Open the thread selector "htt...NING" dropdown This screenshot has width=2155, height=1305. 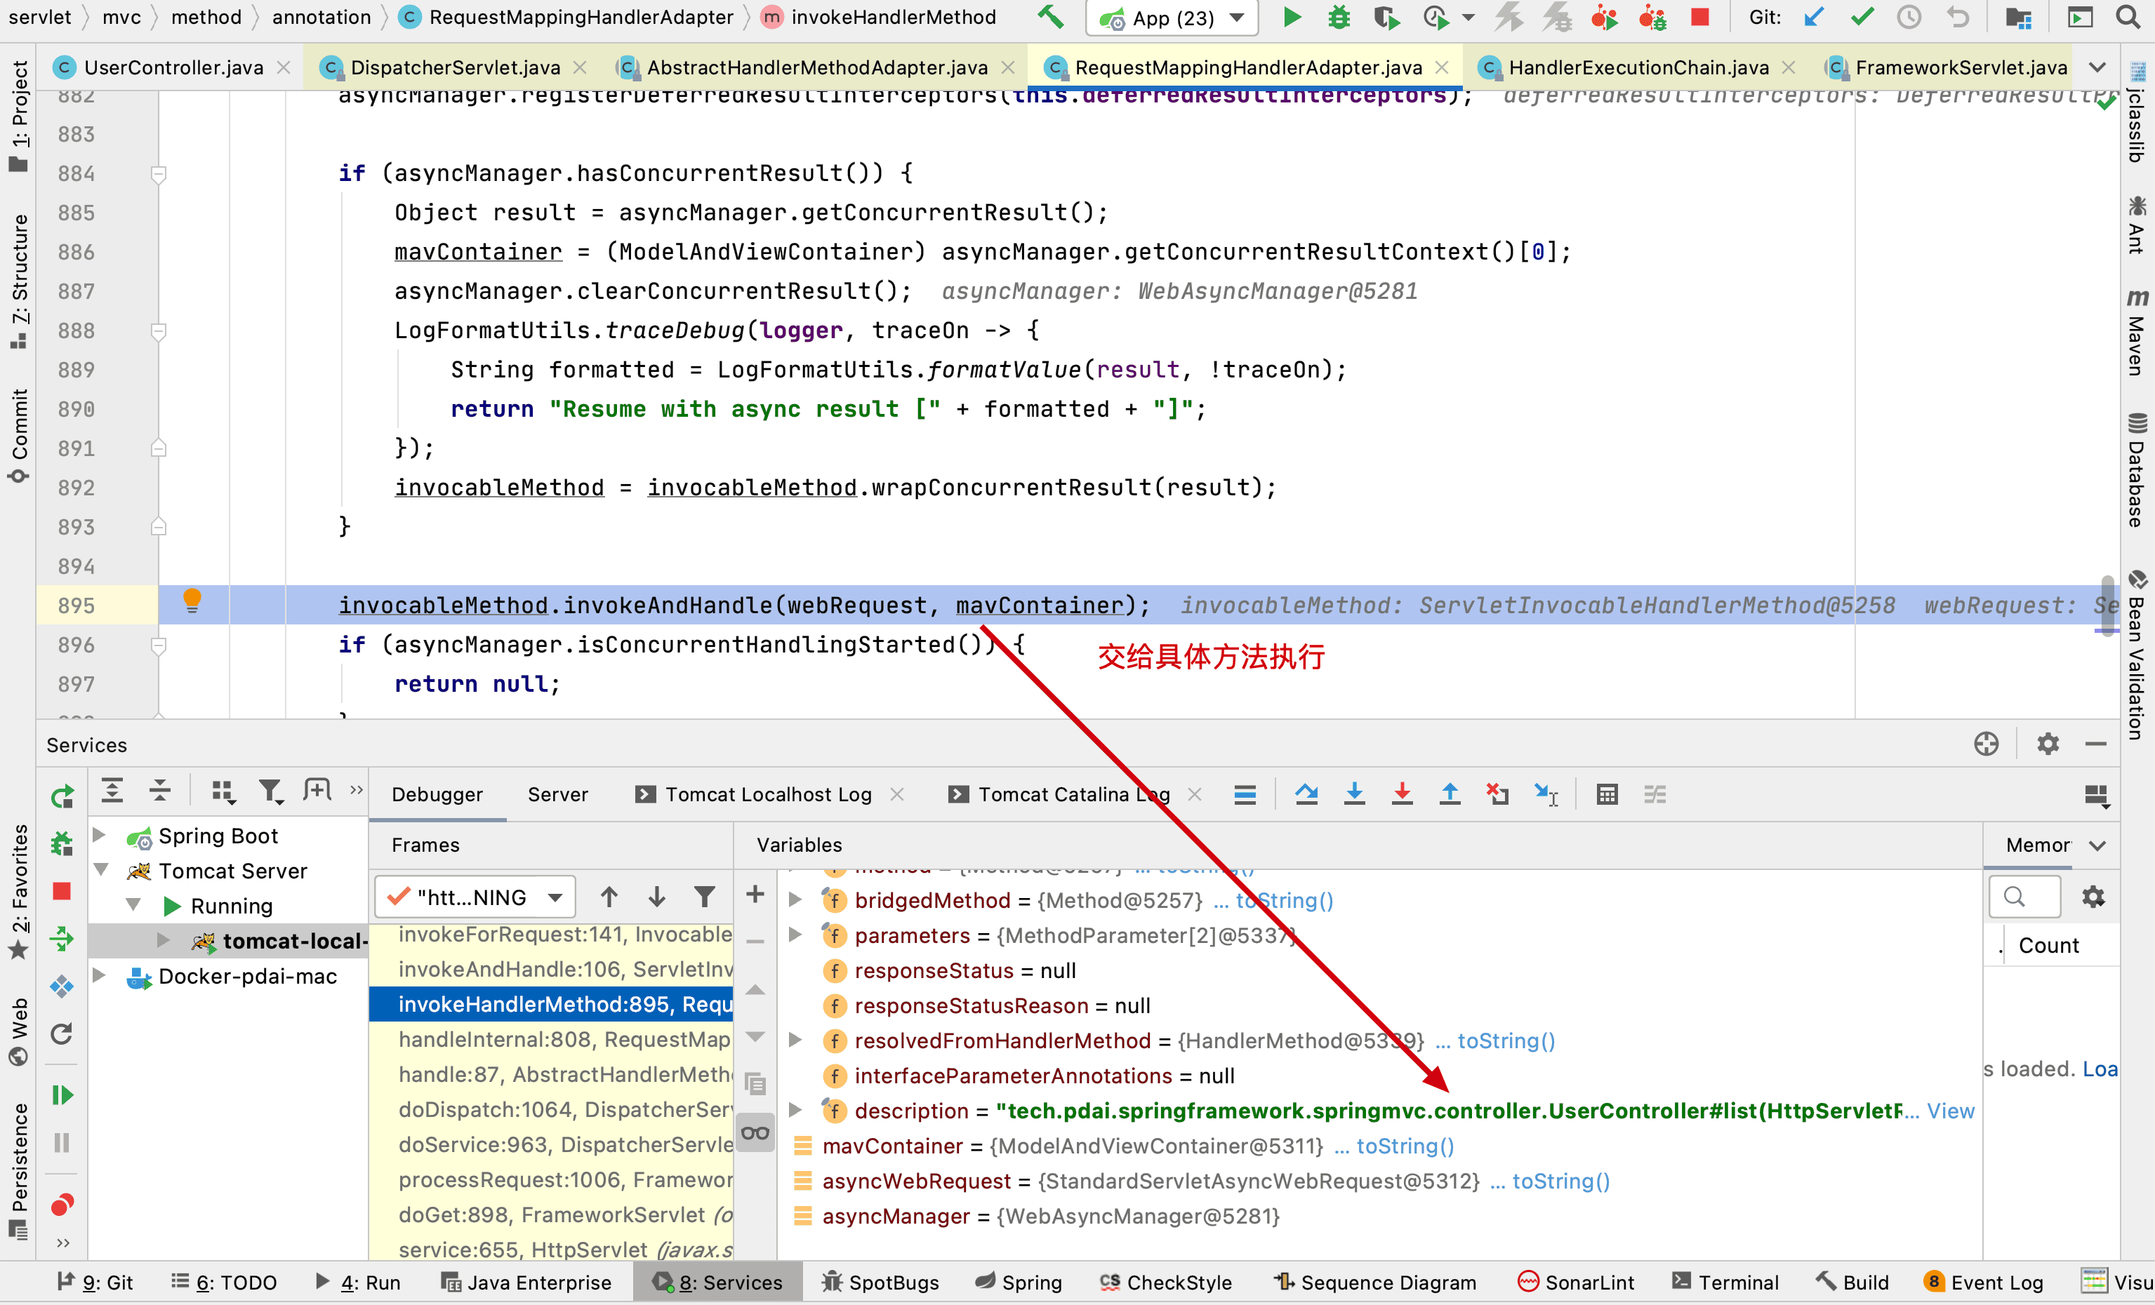pyautogui.click(x=476, y=897)
